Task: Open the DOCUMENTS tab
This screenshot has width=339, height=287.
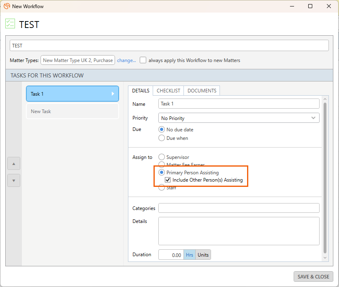Action: [202, 91]
